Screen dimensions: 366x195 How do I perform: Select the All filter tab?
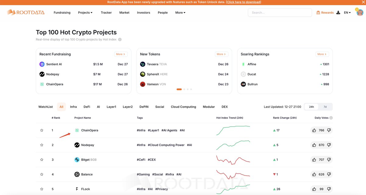pos(62,107)
